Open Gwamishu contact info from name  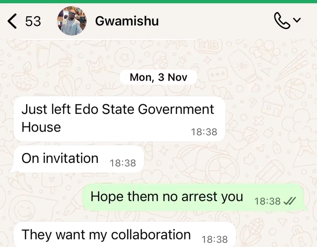[127, 21]
